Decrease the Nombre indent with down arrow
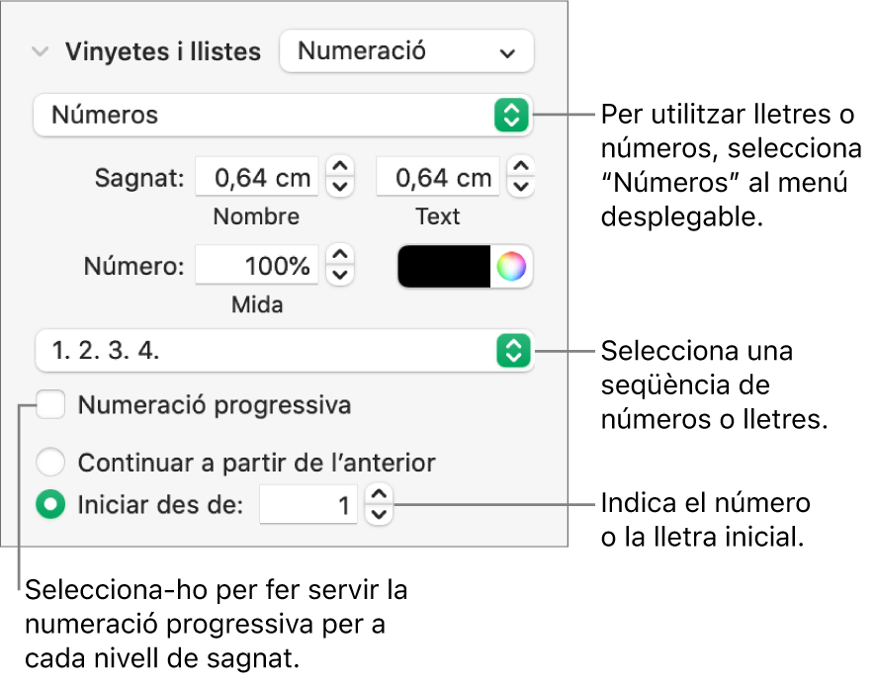The image size is (876, 684). point(340,186)
